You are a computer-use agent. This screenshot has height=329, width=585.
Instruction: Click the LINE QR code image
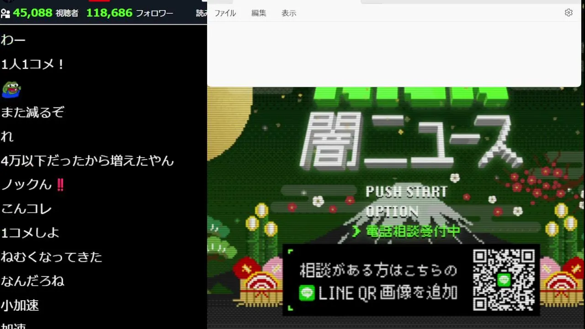[504, 280]
